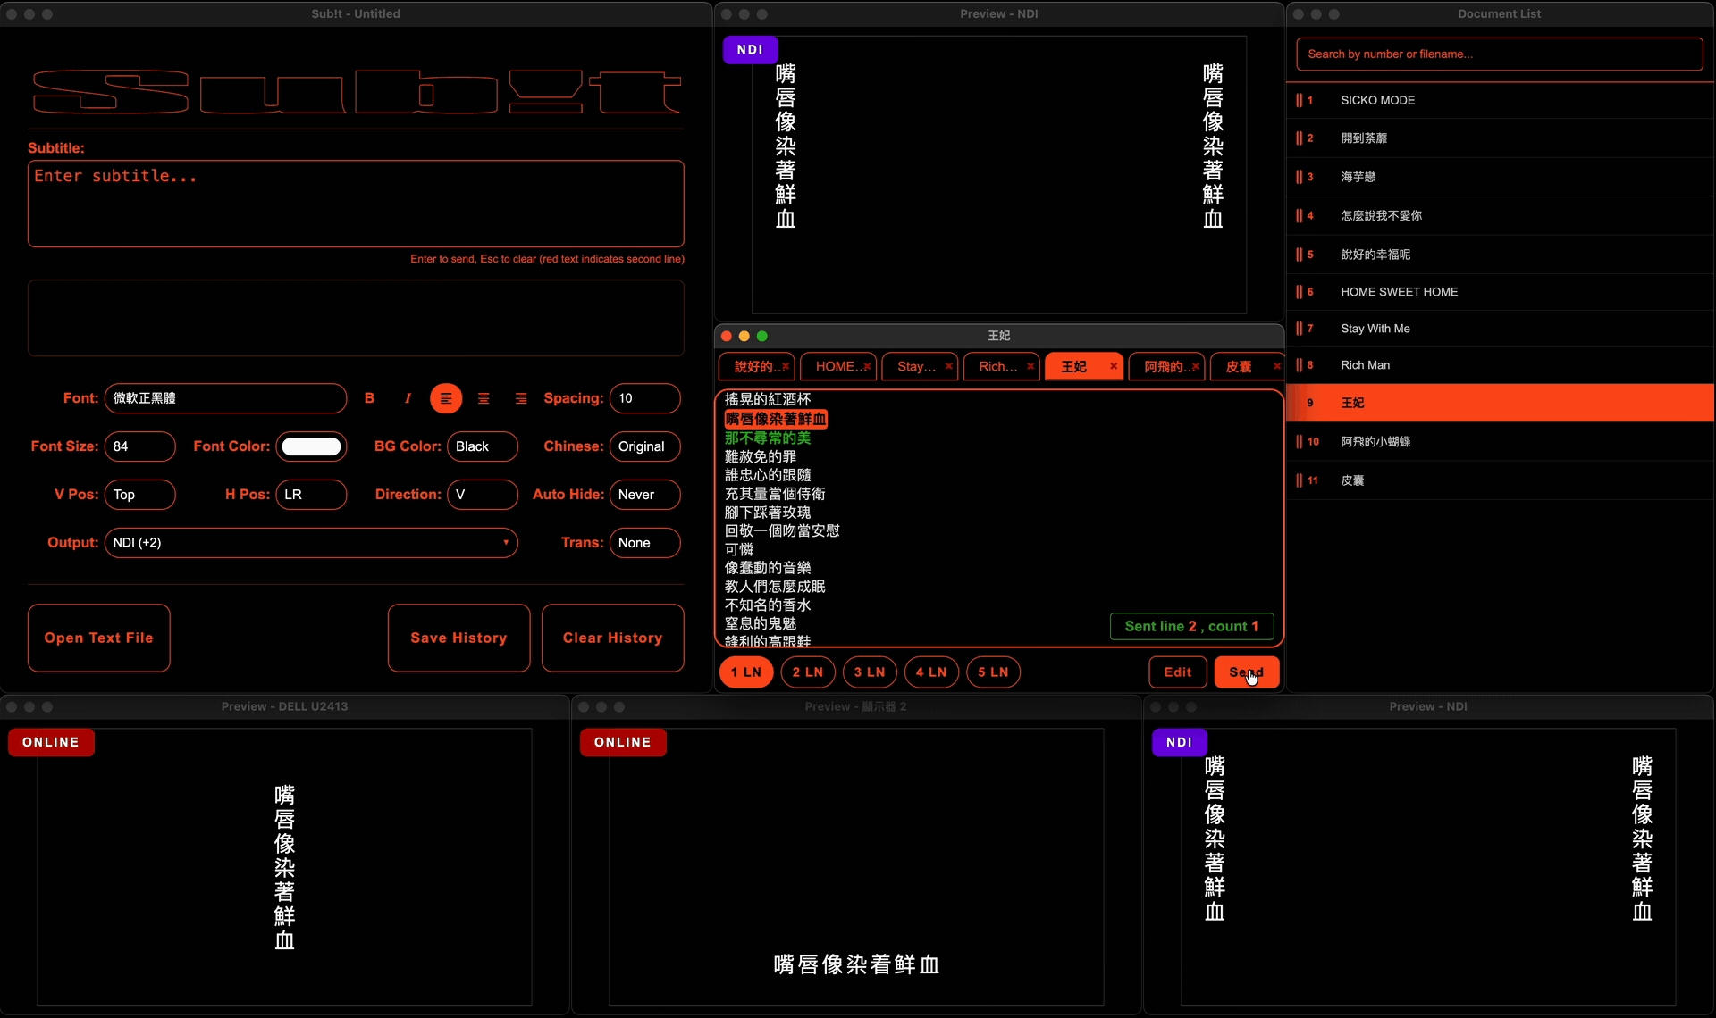The image size is (1716, 1018).
Task: Switch to the Rich Man lyrics tab
Action: [997, 366]
